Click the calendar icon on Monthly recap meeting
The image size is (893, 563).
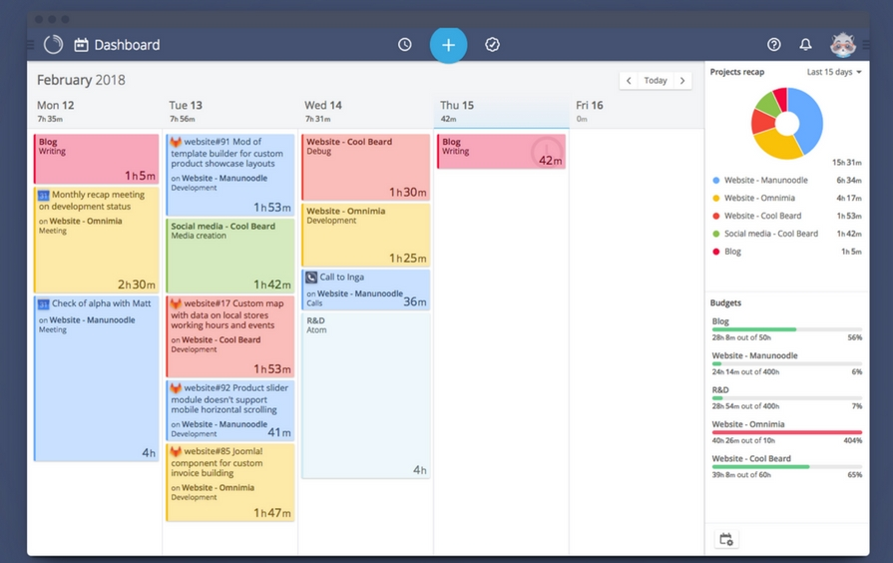pos(44,195)
